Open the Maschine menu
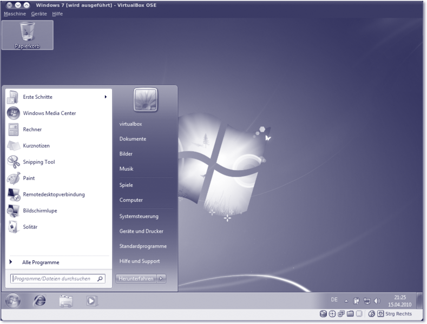 (x=15, y=13)
